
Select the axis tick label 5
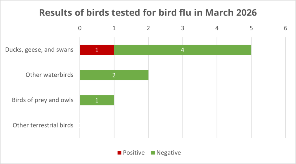pos(251,28)
